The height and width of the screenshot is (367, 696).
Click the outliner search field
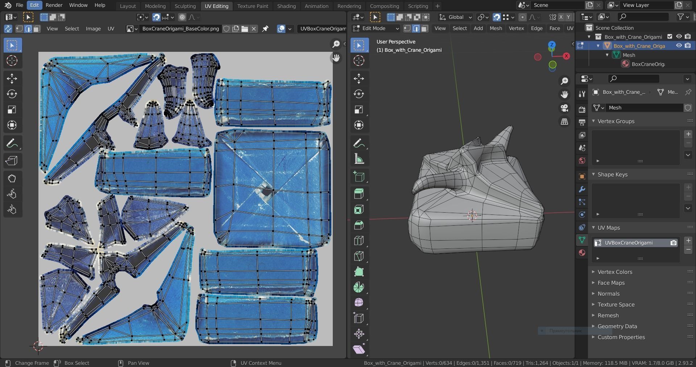(643, 17)
